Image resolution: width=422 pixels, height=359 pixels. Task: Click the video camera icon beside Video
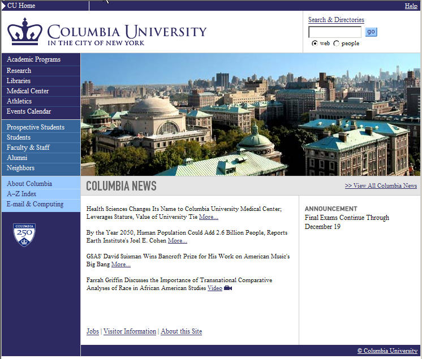(x=227, y=288)
